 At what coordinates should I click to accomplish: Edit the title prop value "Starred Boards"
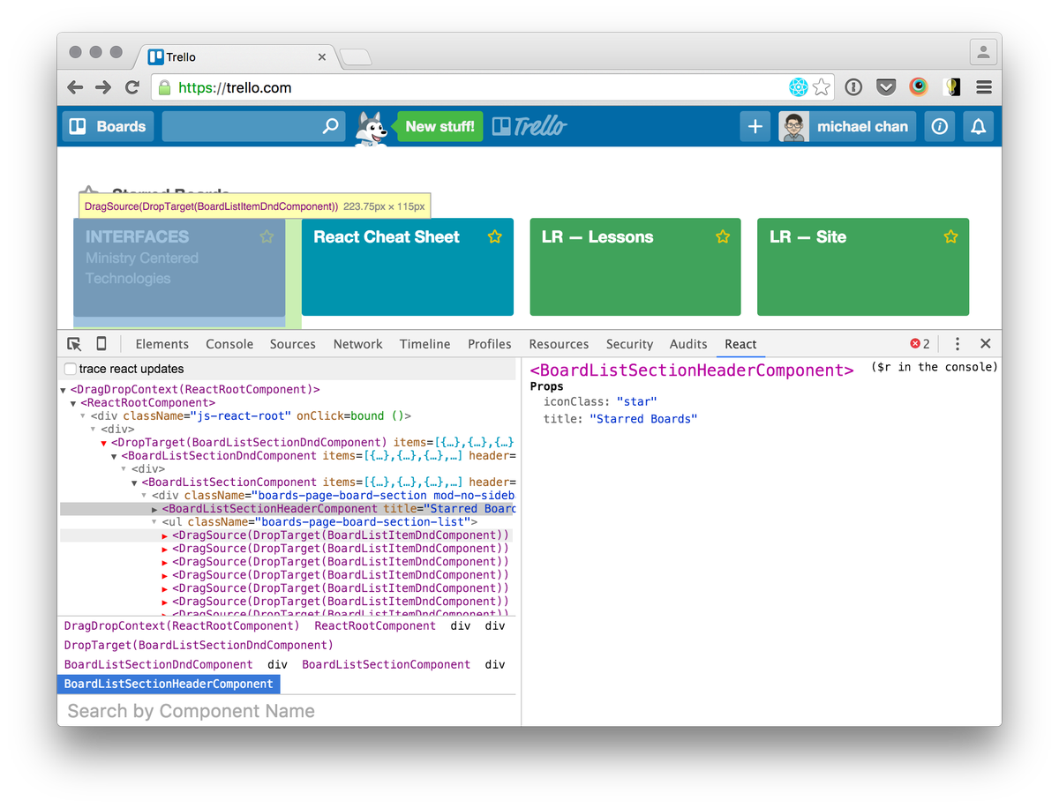[643, 419]
